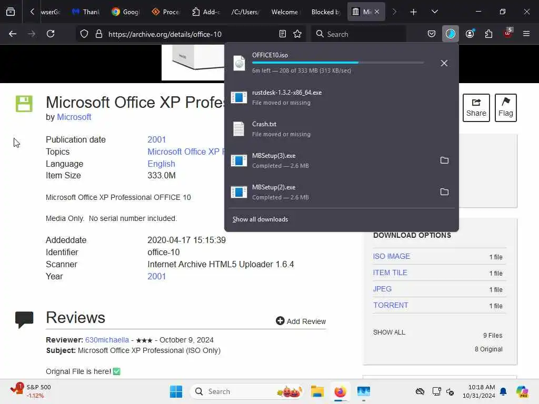
Task: Flag this archive item
Action: pos(506,108)
